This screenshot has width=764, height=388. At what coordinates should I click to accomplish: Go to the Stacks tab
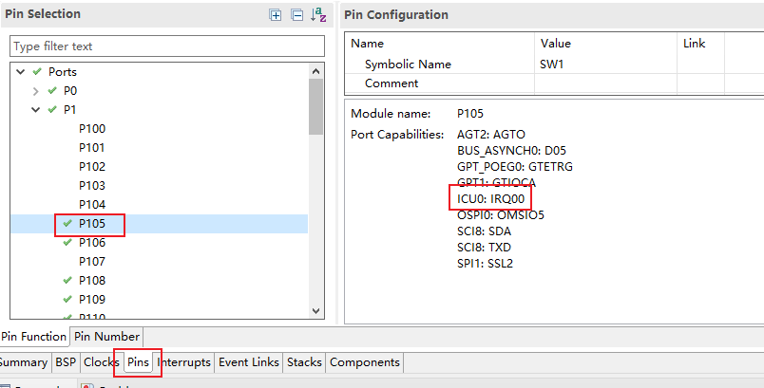304,362
